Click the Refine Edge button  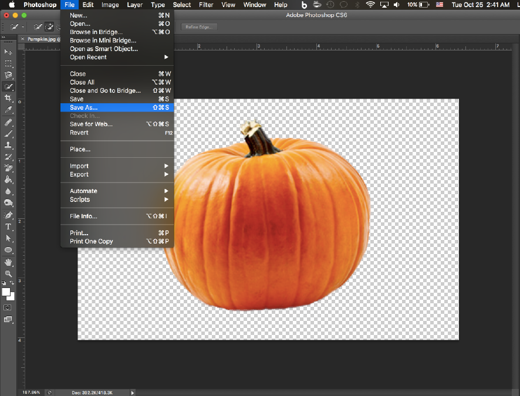click(198, 26)
